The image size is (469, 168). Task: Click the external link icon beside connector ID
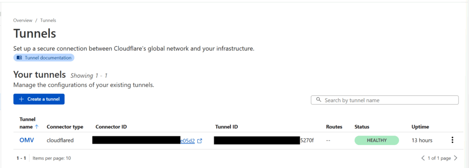tap(200, 141)
